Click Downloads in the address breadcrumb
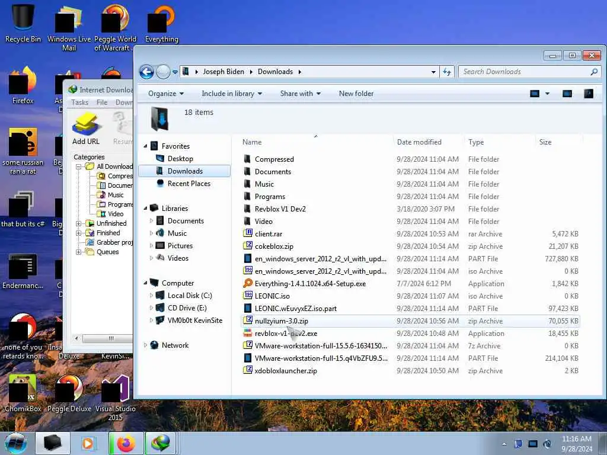The width and height of the screenshot is (607, 455). coord(275,72)
